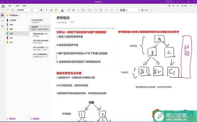Viewport: 197px width, 122px height.
Task: Click the lightbulb tell-me icon
Action: pos(173,6)
